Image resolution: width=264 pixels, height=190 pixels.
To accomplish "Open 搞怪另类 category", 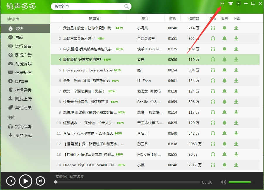I will coord(25,90).
